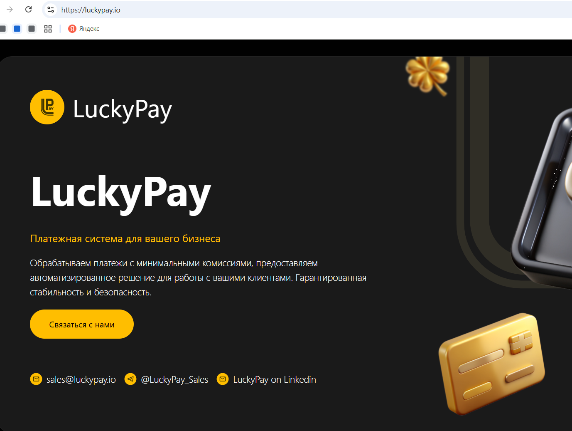Click the browser reload icon
This screenshot has height=431, width=572.
click(x=28, y=9)
